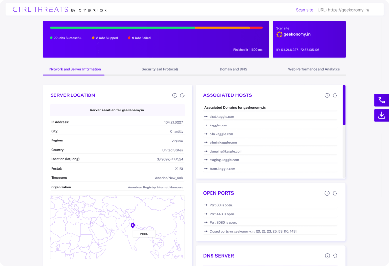Switch to Domain and DNS tab
389x266 pixels.
pos(233,69)
